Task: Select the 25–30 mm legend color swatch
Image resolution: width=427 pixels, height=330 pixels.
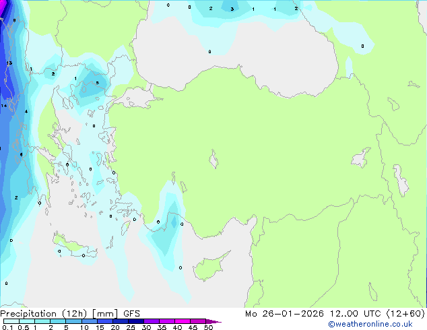Action: click(x=136, y=321)
